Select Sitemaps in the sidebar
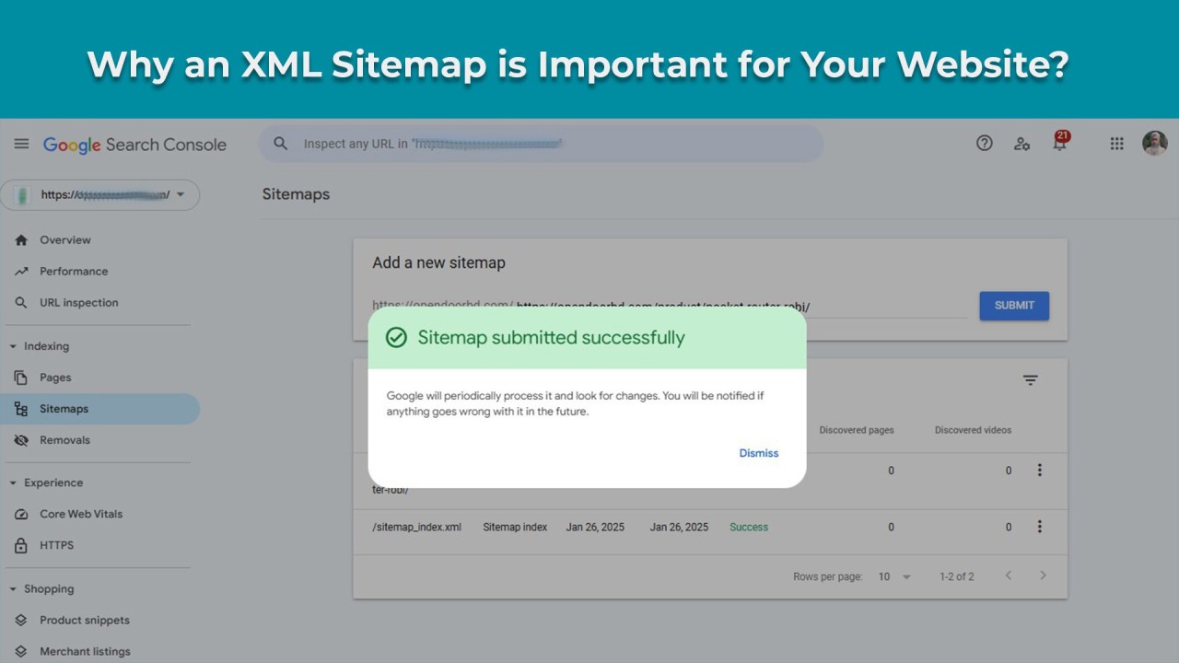Image resolution: width=1179 pixels, height=663 pixels. [99, 409]
